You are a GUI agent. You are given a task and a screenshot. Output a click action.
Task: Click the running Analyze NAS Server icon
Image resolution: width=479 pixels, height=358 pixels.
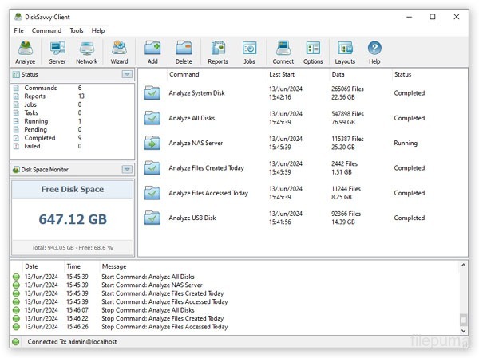click(x=152, y=144)
